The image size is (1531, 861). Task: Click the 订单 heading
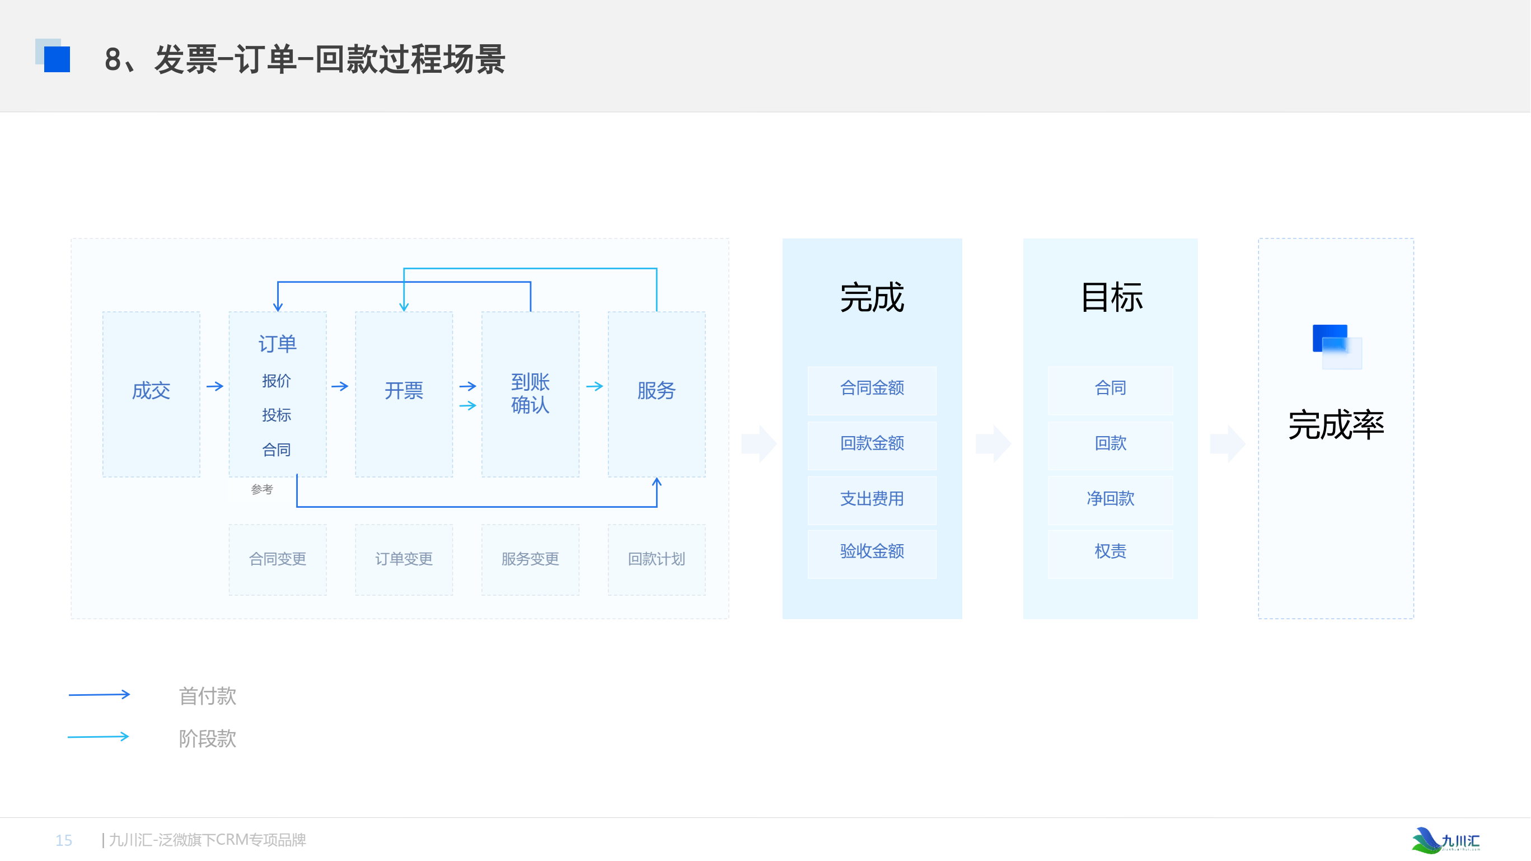point(278,344)
